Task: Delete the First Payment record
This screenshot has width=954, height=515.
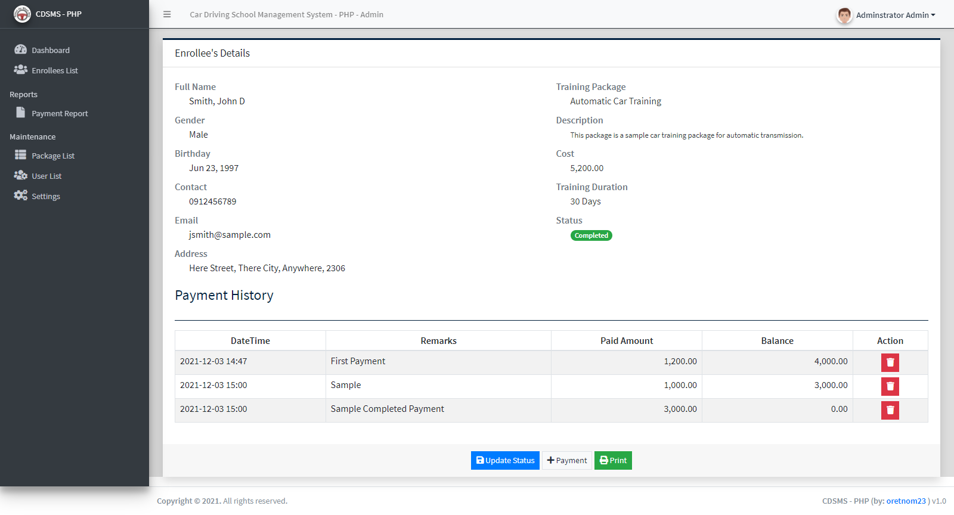Action: coord(890,362)
